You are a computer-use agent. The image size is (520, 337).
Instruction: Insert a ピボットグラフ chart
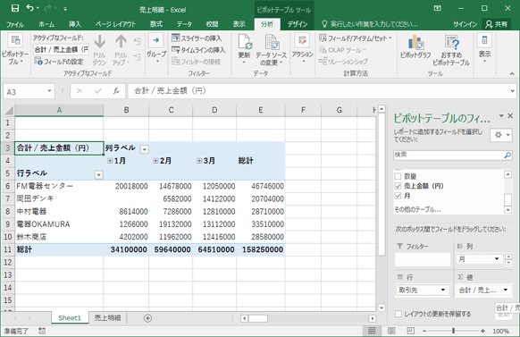[x=415, y=47]
